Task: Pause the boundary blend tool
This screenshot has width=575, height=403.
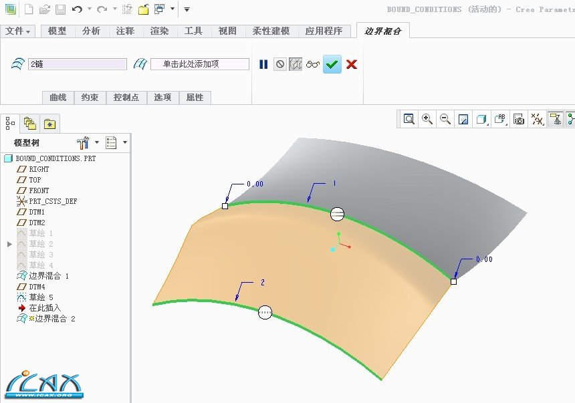Action: 263,64
